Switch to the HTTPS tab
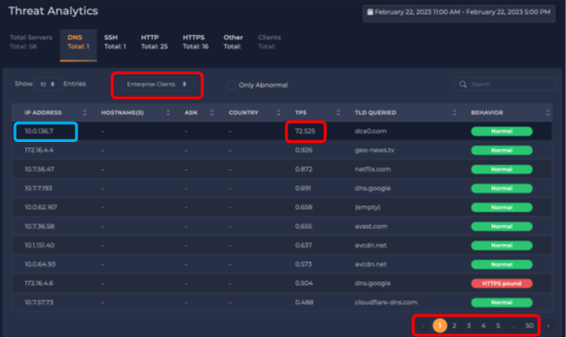566x338 pixels. pyautogui.click(x=195, y=42)
